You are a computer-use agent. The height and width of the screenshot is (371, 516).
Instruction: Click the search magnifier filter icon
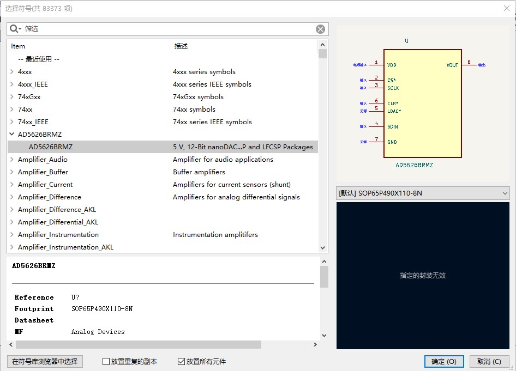15,29
